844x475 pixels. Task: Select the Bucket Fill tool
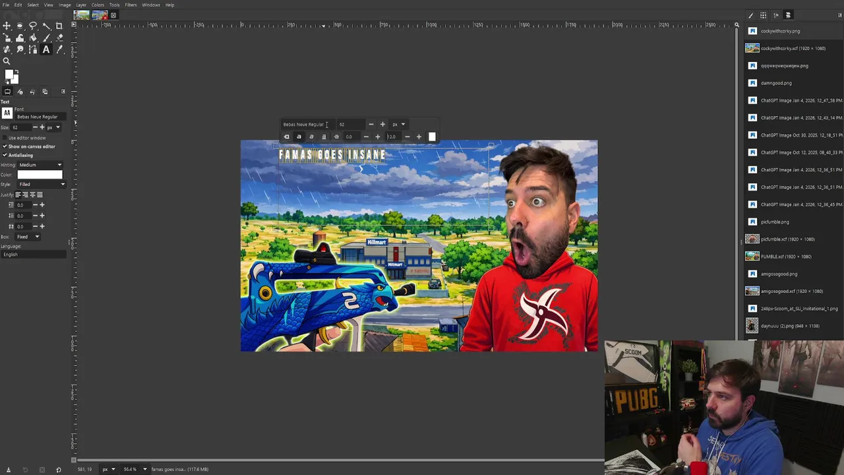click(x=33, y=38)
